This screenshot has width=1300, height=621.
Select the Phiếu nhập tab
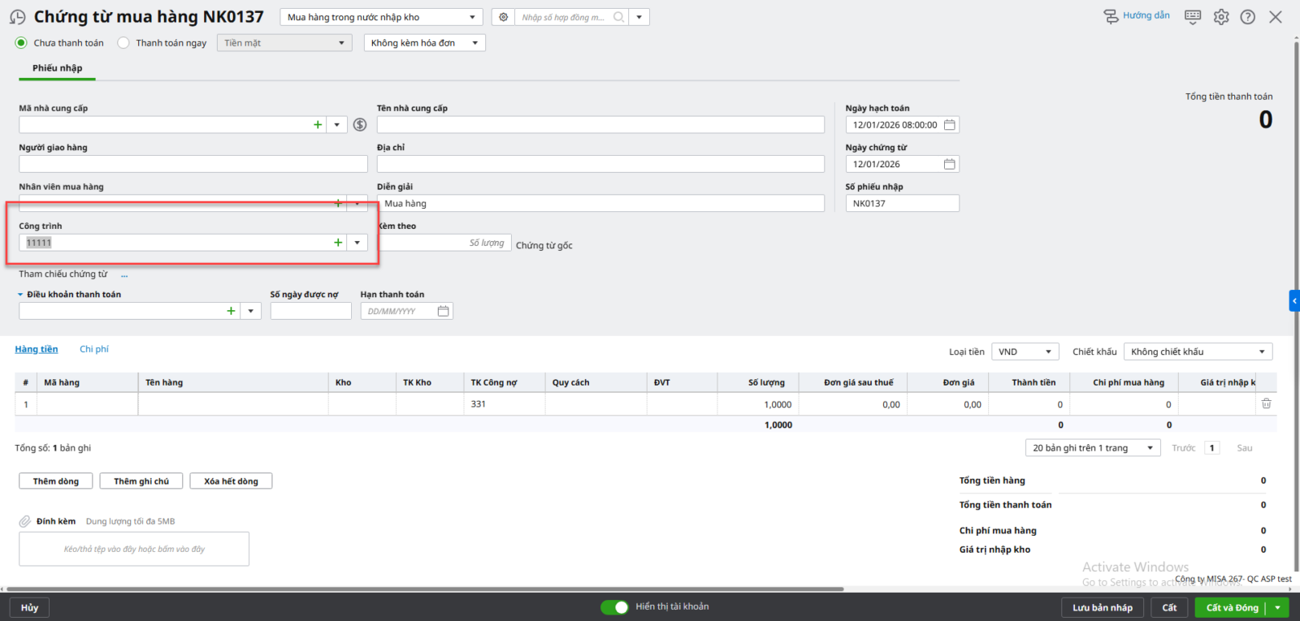[x=57, y=68]
